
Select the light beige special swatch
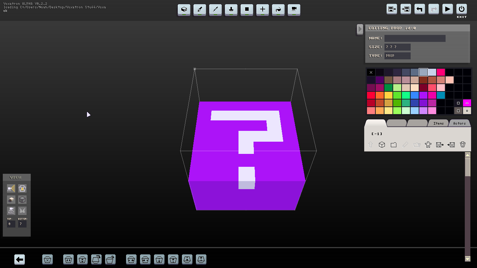click(x=467, y=111)
